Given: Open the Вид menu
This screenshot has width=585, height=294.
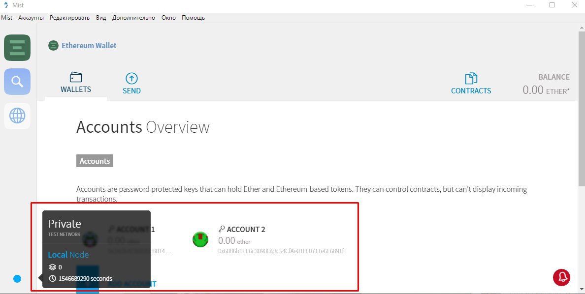Looking at the screenshot, I should pos(101,18).
